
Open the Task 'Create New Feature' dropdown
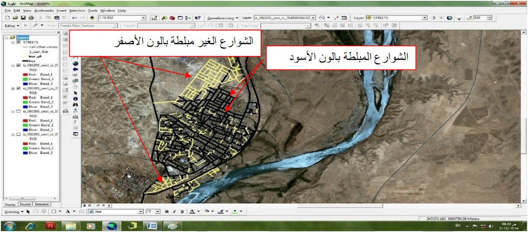[115, 26]
